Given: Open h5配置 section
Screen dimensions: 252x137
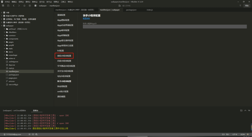Looking at the screenshot, I should [x=60, y=51].
